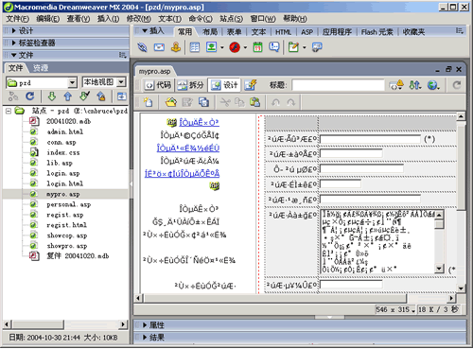
Task: Insert a Date with calendar icon
Action: (257, 47)
